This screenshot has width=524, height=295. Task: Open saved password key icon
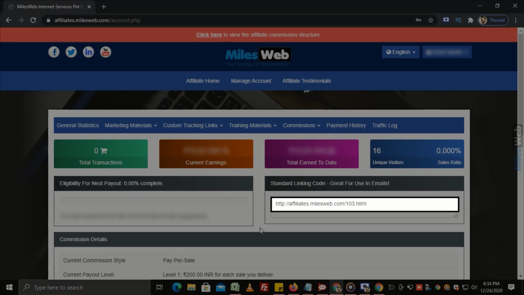(x=419, y=20)
